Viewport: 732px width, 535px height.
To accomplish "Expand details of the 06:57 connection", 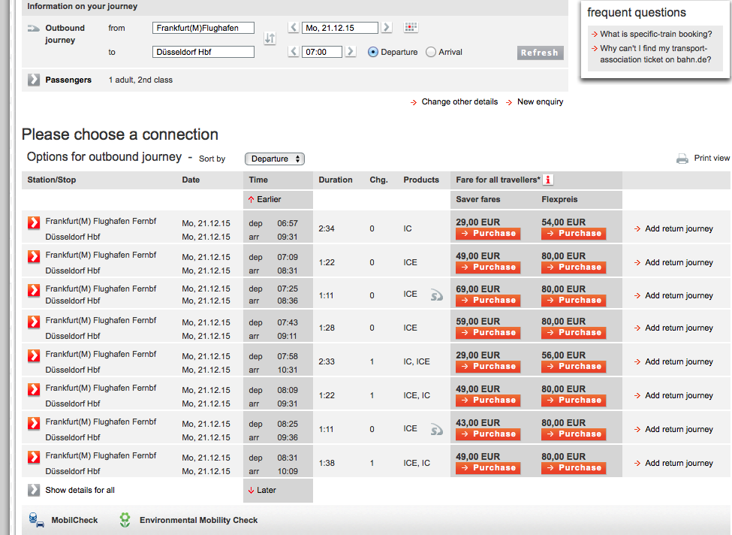I will [x=34, y=222].
